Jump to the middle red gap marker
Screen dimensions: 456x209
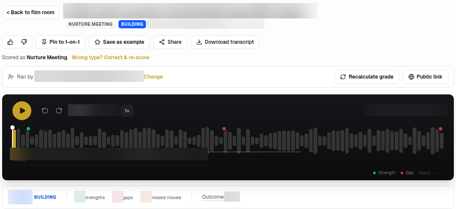pyautogui.click(x=224, y=129)
